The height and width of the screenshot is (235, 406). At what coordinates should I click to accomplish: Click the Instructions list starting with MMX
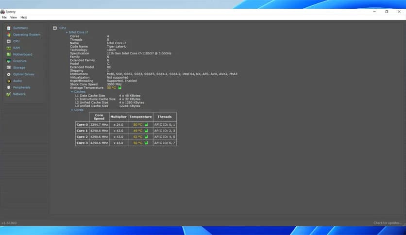[172, 74]
